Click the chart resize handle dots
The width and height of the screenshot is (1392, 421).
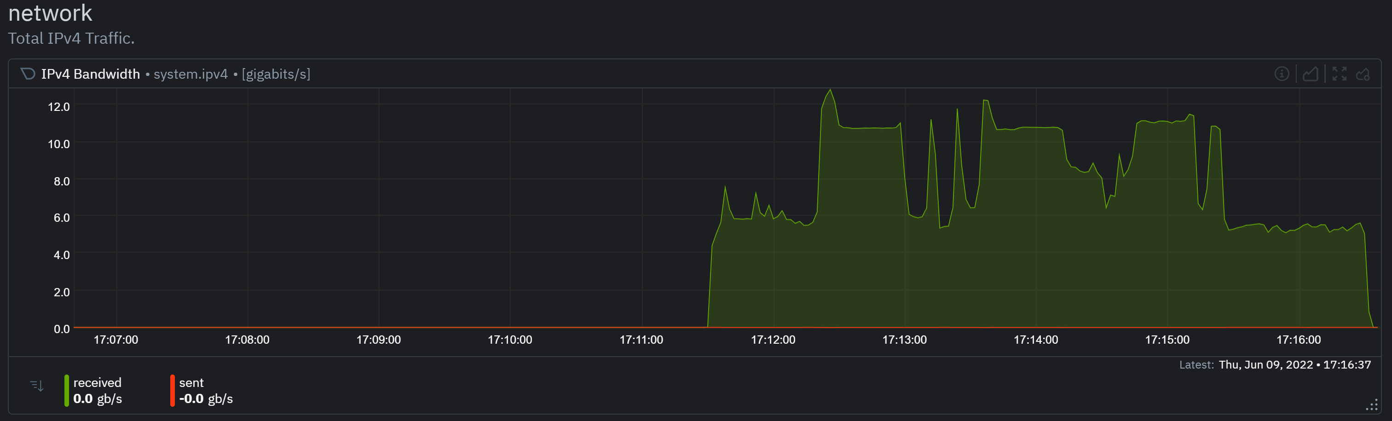[1372, 405]
